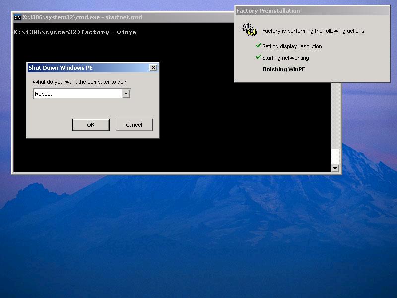This screenshot has width=397, height=298.
Task: Click the cmd window vertical scrollbar track
Action: 335,123
